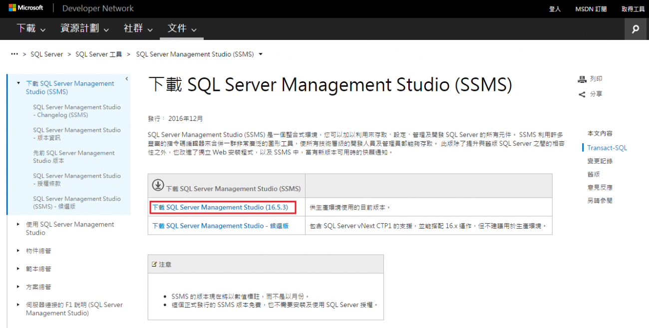Click the download arrow icon in table header
This screenshot has width=649, height=328.
click(x=158, y=185)
